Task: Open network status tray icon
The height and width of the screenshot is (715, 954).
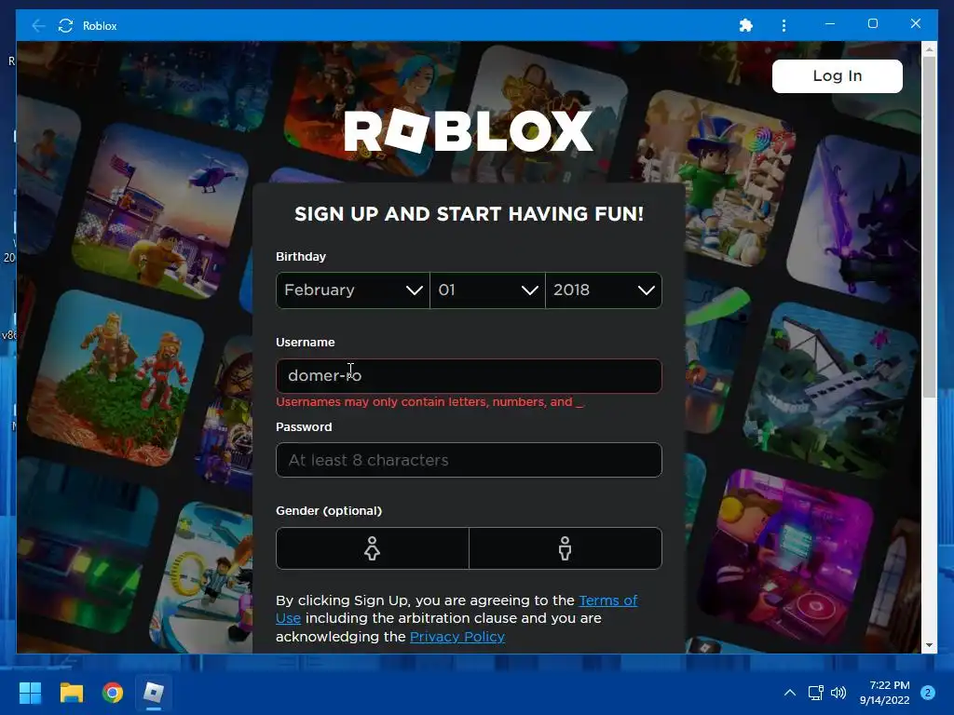Action: tap(815, 693)
